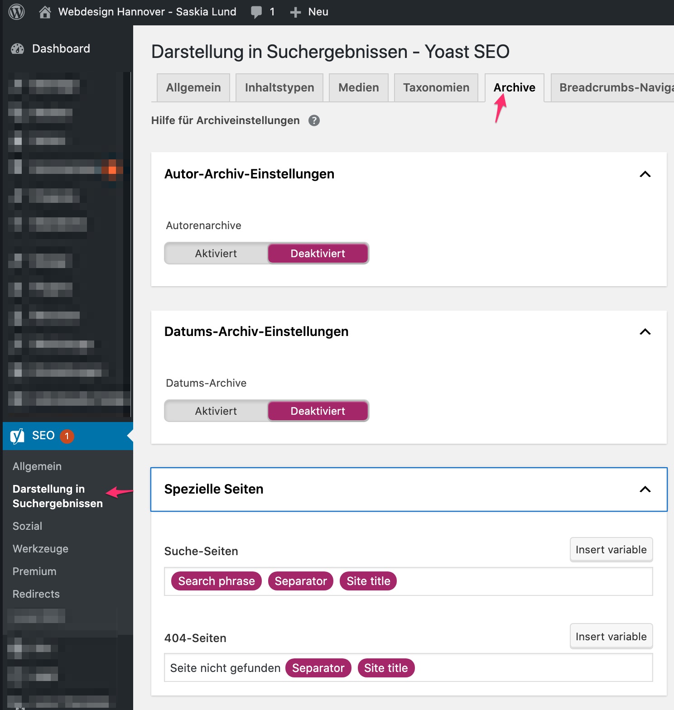Collapse Autor-Archiv-Einstellungen section chevron
The image size is (674, 710).
click(x=645, y=174)
